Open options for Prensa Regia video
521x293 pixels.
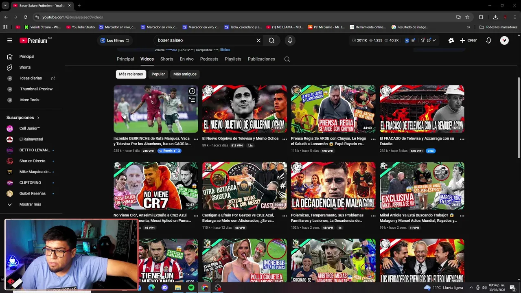click(373, 139)
